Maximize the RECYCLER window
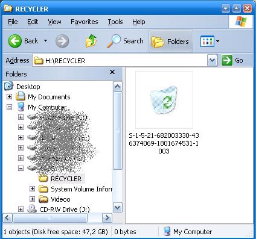 coord(237,8)
